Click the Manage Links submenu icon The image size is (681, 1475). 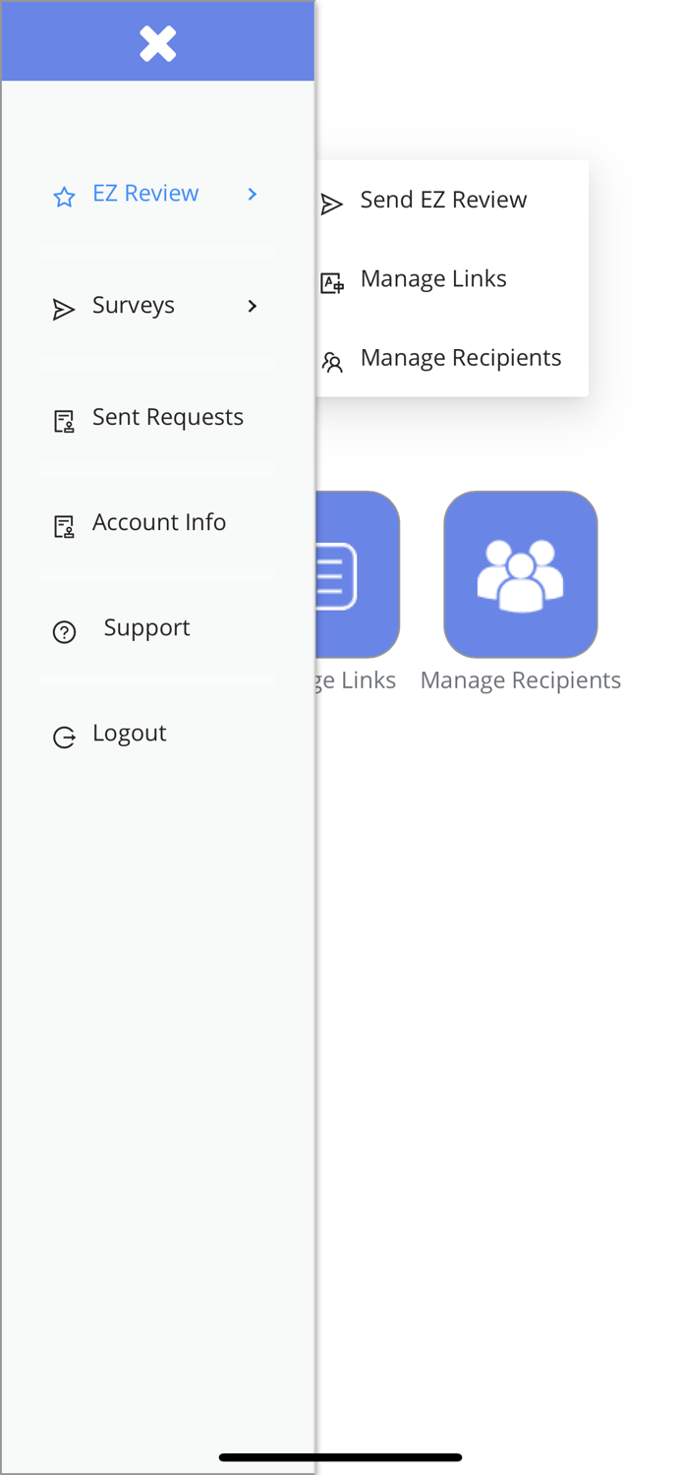332,284
